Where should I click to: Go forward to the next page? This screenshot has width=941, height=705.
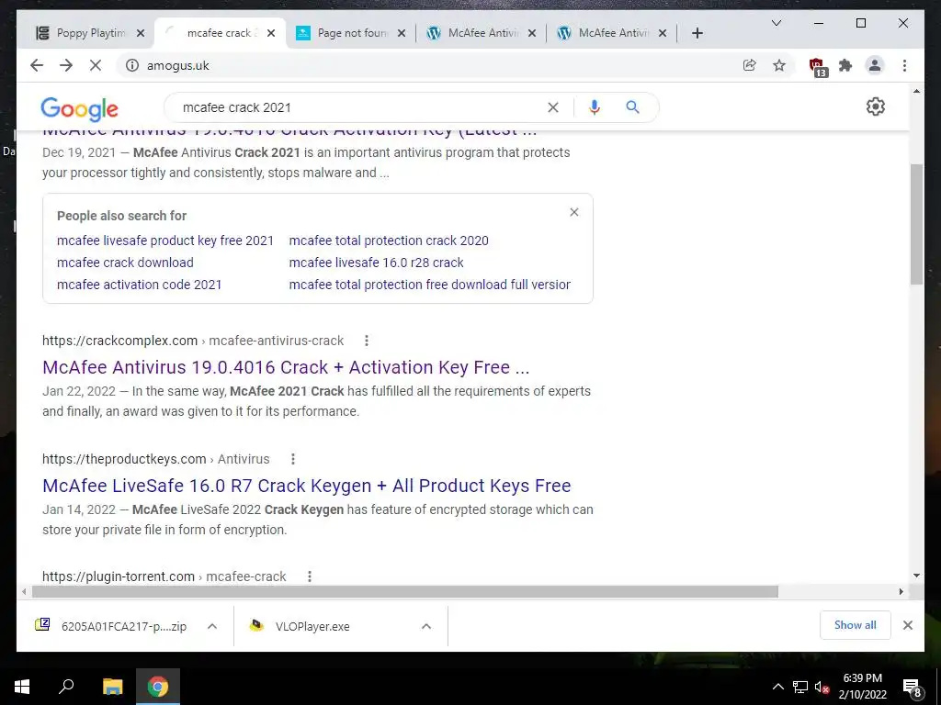(x=66, y=65)
